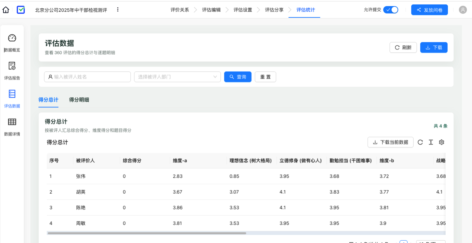The width and height of the screenshot is (472, 243).
Task: Click 张伟's 维度-b value 3.72
Action: 384,176
